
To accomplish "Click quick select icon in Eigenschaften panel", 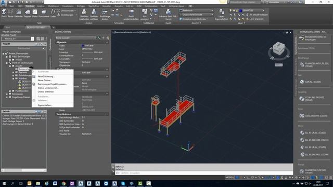I will coord(108,38).
